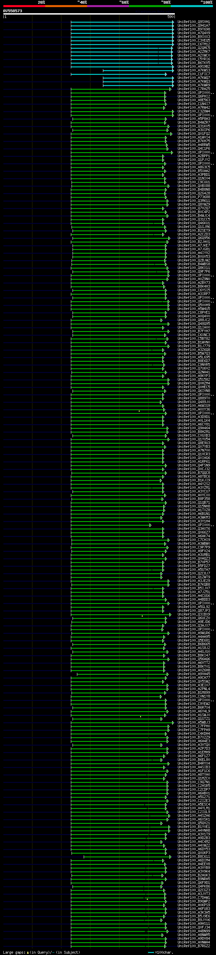Open hit UniRef100_Q2QMC5
Viewport: 216px width, 955px height.
(x=194, y=48)
